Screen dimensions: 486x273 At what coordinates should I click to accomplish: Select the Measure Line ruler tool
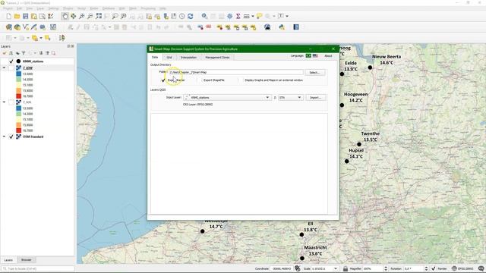coord(246,16)
